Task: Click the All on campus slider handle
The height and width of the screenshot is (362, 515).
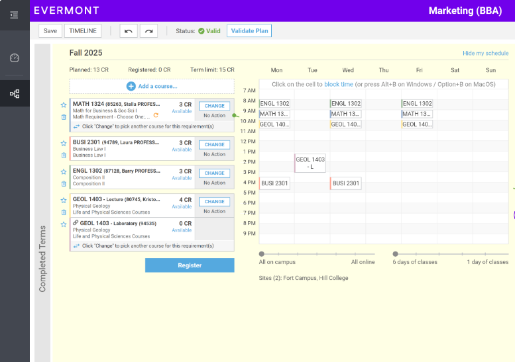Action: [x=262, y=253]
